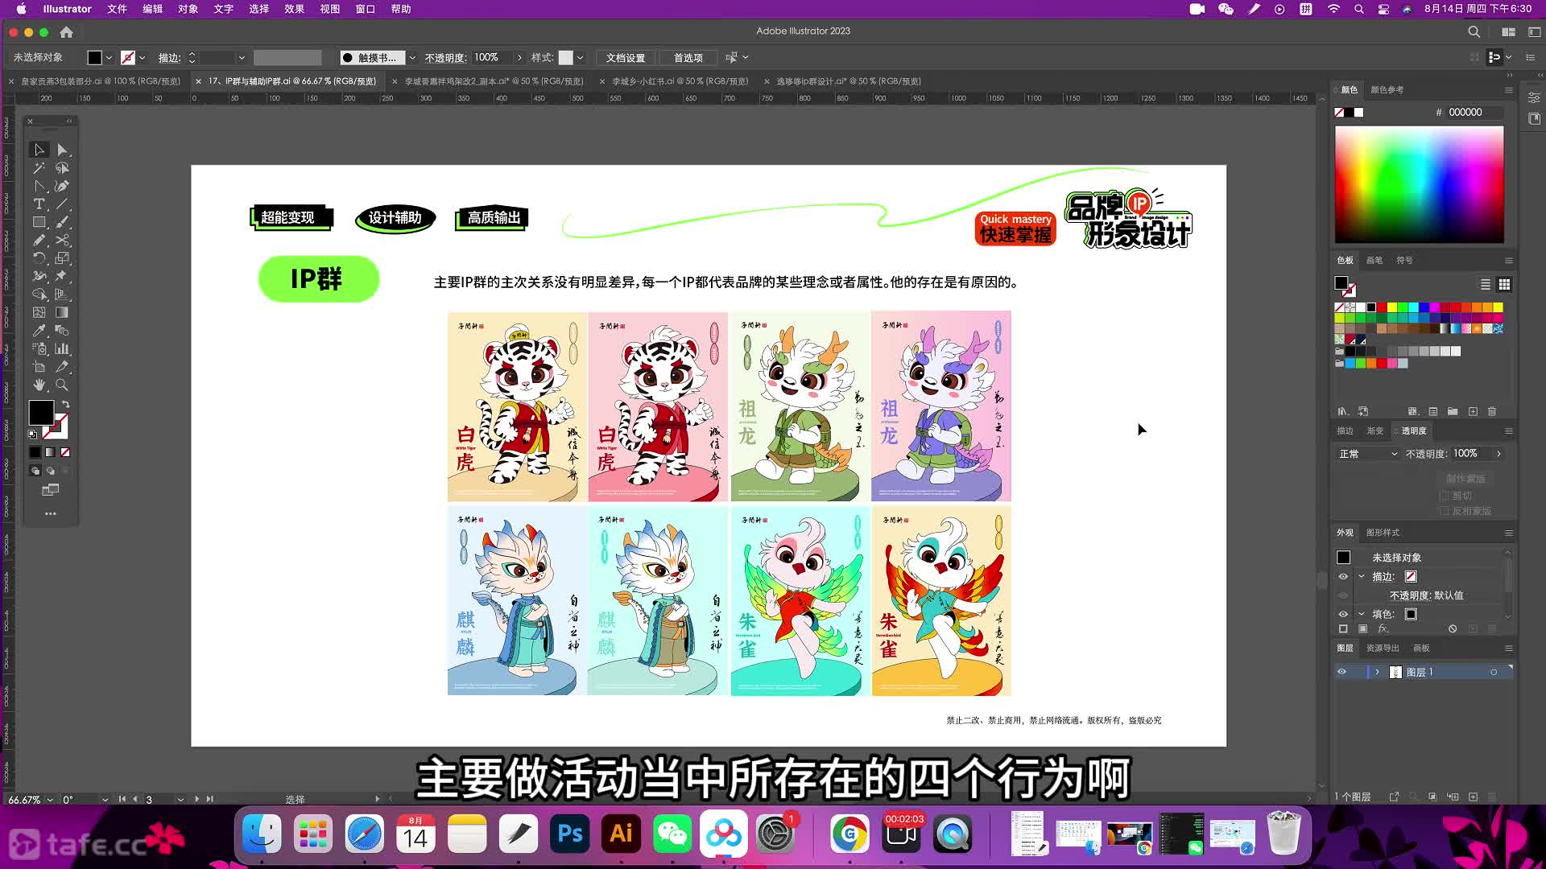Set paint mode to Gradient in toolbar

(x=50, y=452)
